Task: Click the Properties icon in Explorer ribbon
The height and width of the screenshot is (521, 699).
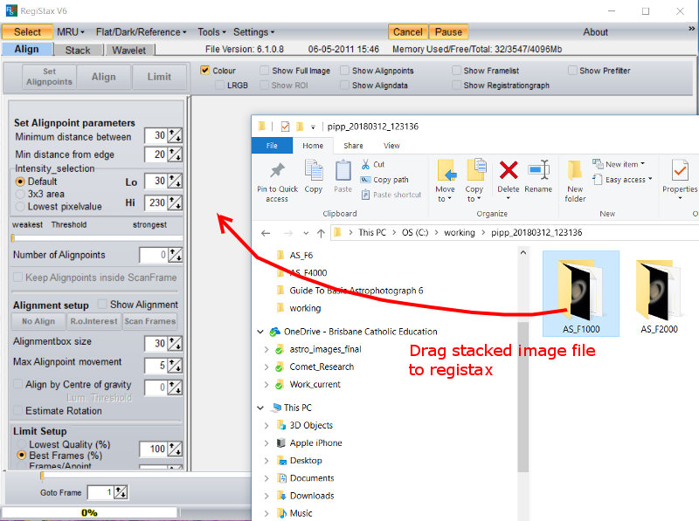Action: tap(680, 170)
